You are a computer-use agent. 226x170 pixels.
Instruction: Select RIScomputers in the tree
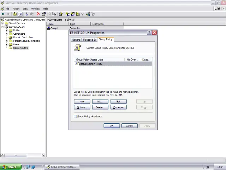click(x=20, y=48)
